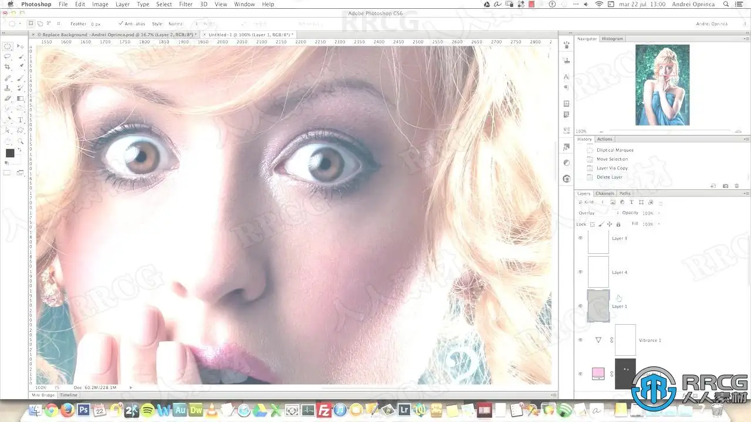The height and width of the screenshot is (422, 751).
Task: Hide Layer 1 visibility
Action: 581,306
